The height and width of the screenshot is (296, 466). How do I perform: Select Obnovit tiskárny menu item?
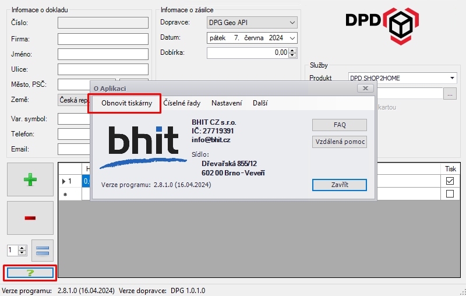pos(126,103)
